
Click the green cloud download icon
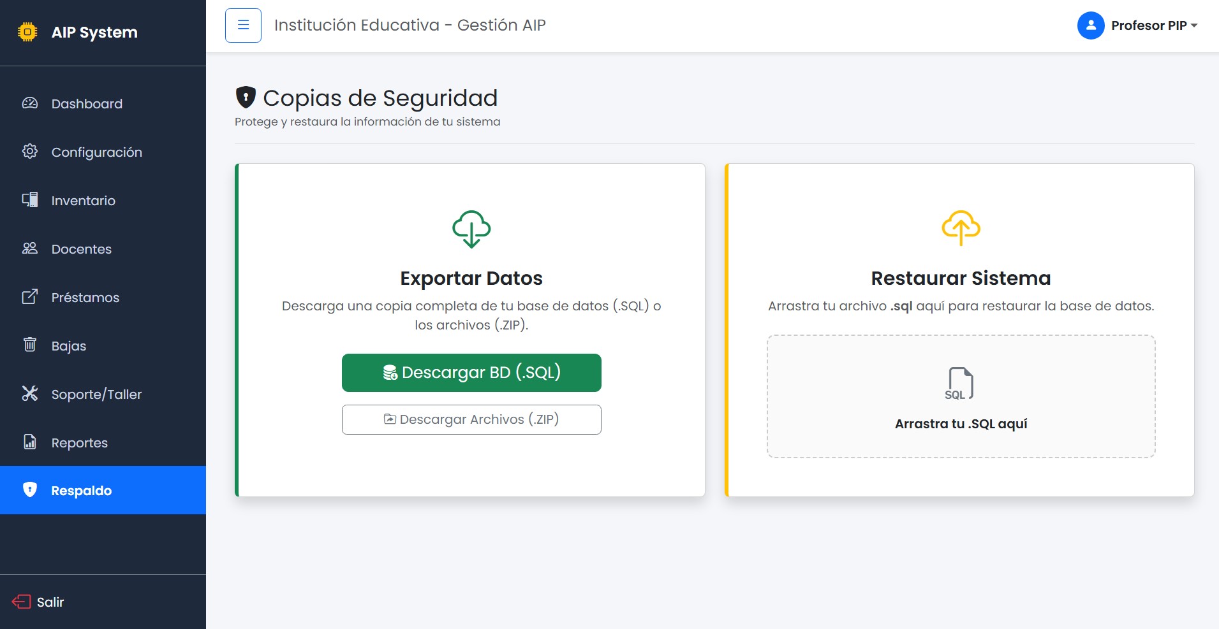point(471,228)
